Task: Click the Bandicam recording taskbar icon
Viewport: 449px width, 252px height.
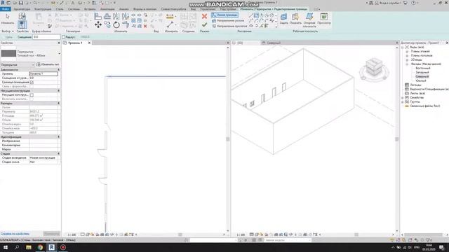Action: [63, 247]
